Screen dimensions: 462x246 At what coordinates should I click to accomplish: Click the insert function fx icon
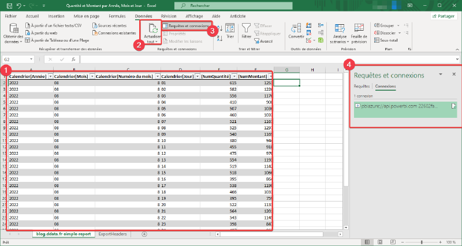[x=73, y=59]
